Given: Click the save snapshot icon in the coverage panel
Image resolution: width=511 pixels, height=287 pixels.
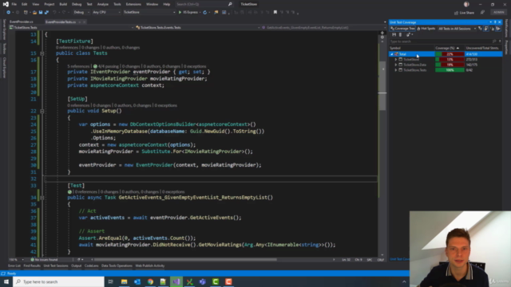Looking at the screenshot, I should pyautogui.click(x=394, y=34).
